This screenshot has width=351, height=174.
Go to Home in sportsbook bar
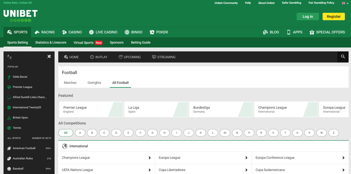click(x=71, y=57)
